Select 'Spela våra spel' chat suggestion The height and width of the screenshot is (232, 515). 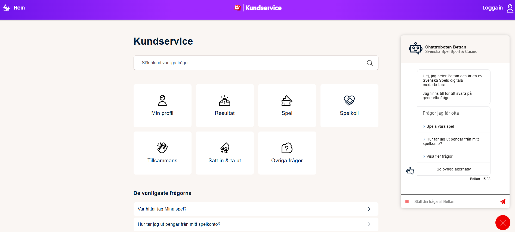tap(454, 126)
